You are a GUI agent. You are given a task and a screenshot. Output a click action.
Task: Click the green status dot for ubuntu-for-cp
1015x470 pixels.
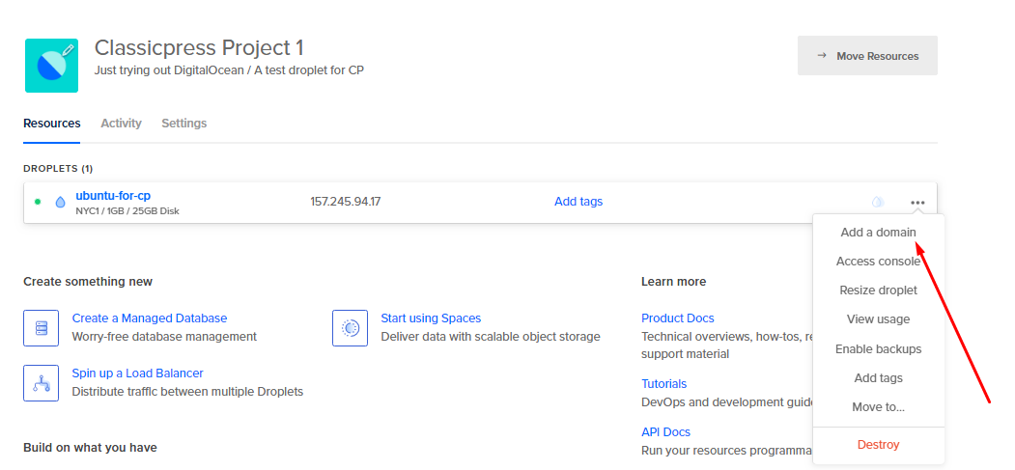click(x=38, y=202)
